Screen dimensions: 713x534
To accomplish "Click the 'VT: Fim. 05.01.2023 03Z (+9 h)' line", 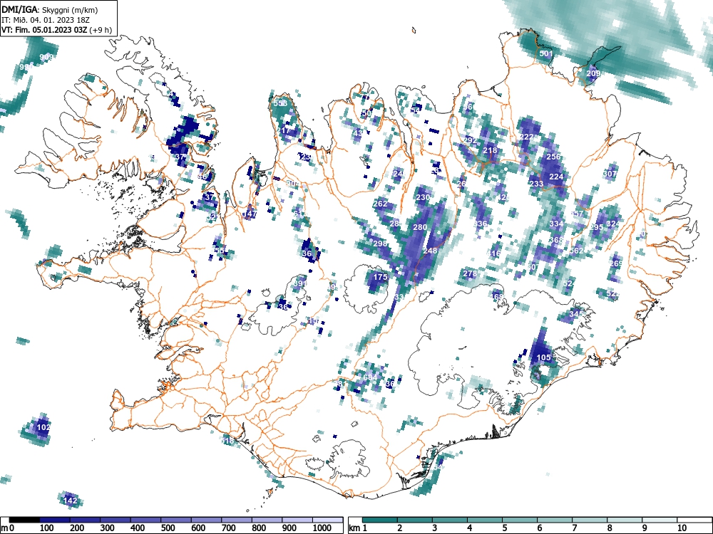I will tap(56, 30).
